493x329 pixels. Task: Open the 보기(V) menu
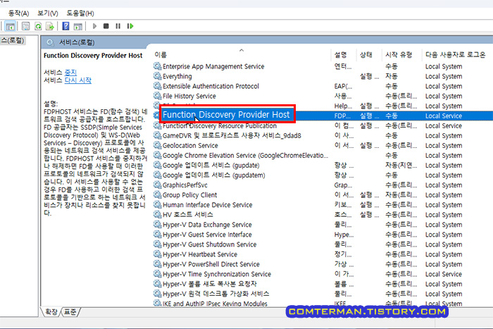pos(48,13)
